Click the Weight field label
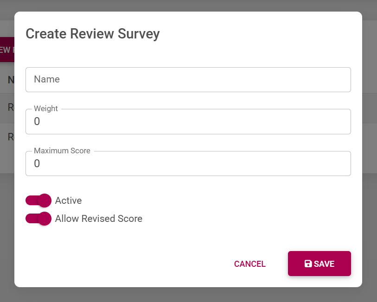Image resolution: width=377 pixels, height=302 pixels. (45, 108)
